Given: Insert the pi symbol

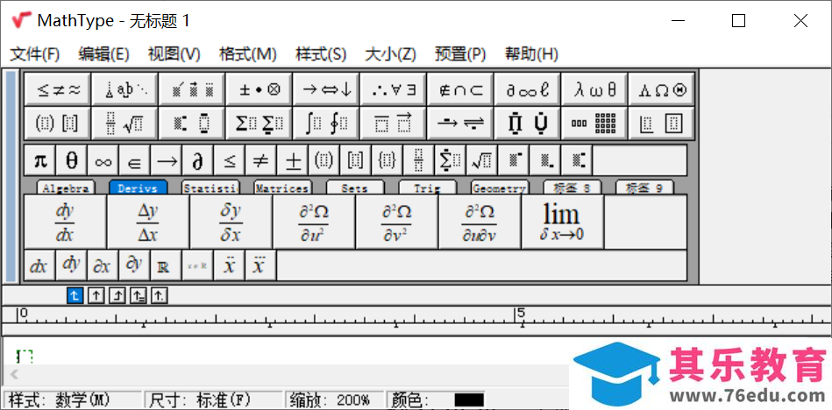Looking at the screenshot, I should (40, 160).
